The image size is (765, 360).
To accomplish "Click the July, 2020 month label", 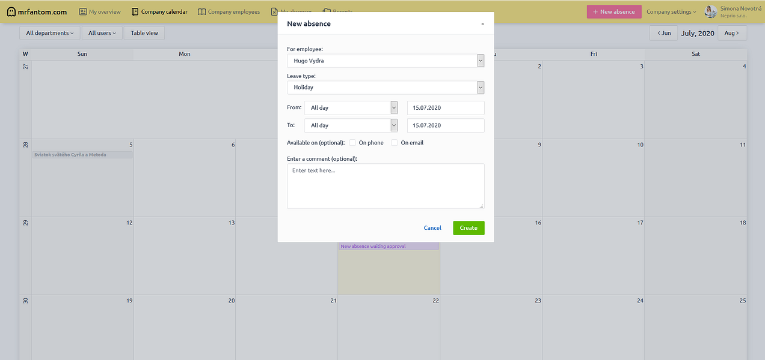I will (698, 33).
